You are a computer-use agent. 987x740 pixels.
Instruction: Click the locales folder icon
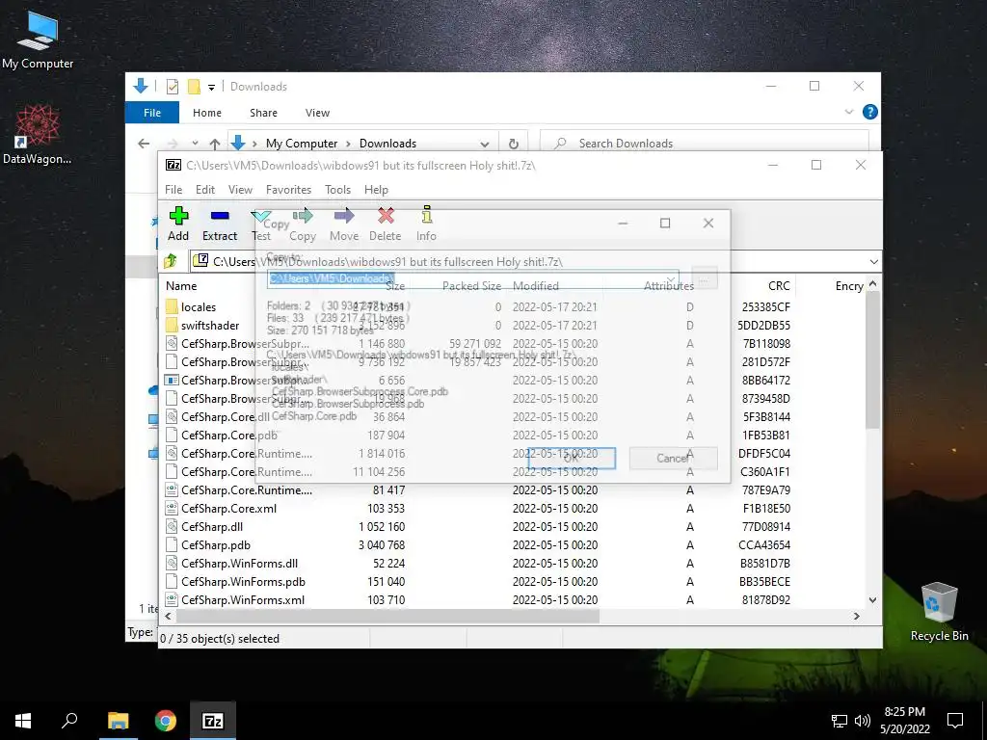pos(172,307)
